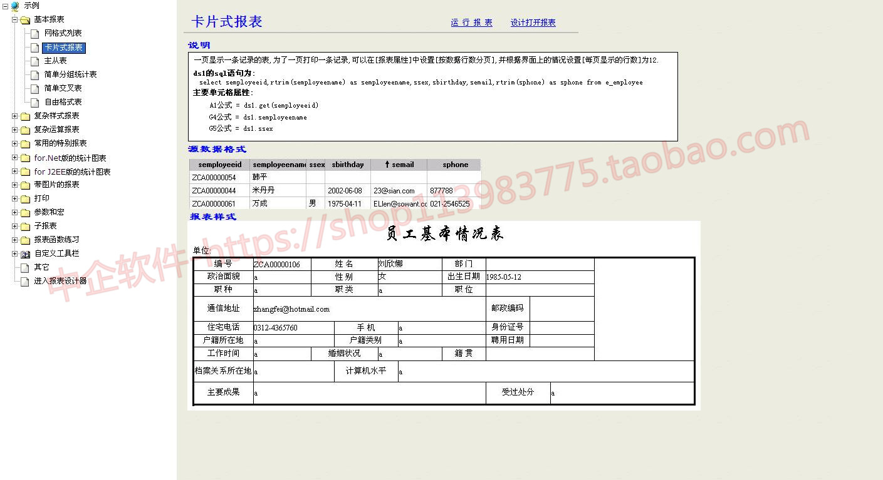The width and height of the screenshot is (883, 480).
Task: Select the 带图片的报表 tree label
Action: (56, 185)
